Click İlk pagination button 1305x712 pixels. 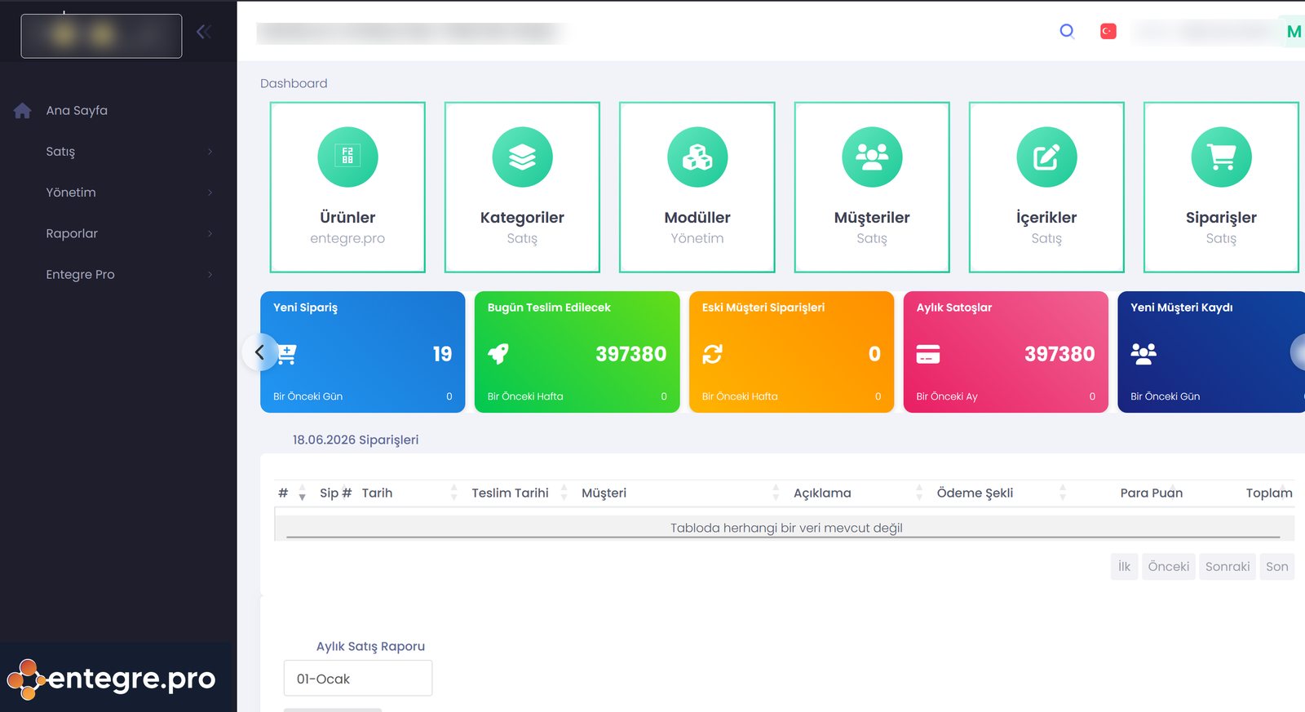click(x=1124, y=567)
